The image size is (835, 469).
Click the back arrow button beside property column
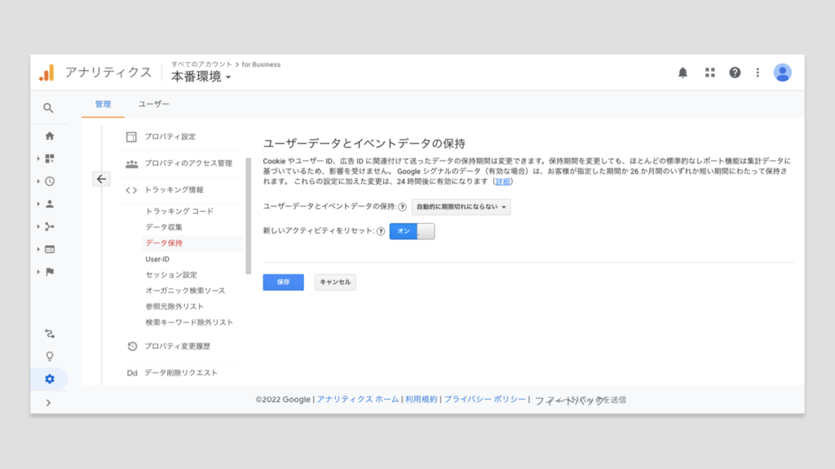pos(101,179)
